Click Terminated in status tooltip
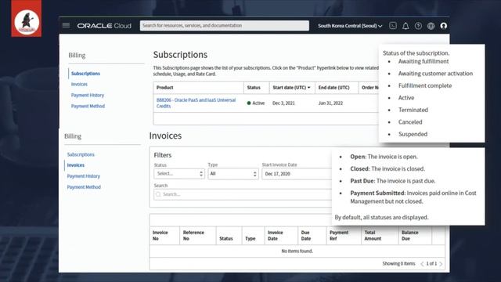The width and height of the screenshot is (501, 282). pyautogui.click(x=413, y=110)
